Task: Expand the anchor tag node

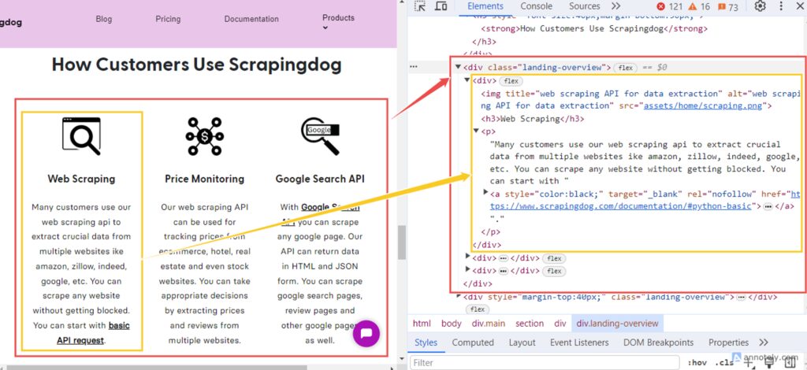Action: (x=485, y=193)
